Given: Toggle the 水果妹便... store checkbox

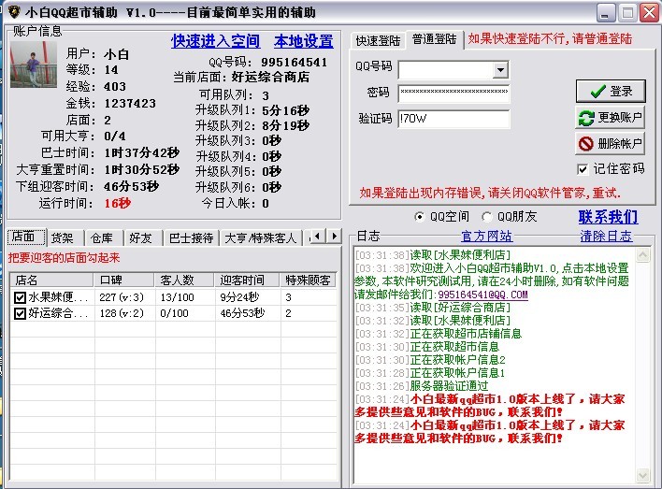Looking at the screenshot, I should tap(20, 297).
